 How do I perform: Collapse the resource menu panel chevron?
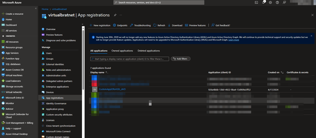(x=82, y=24)
